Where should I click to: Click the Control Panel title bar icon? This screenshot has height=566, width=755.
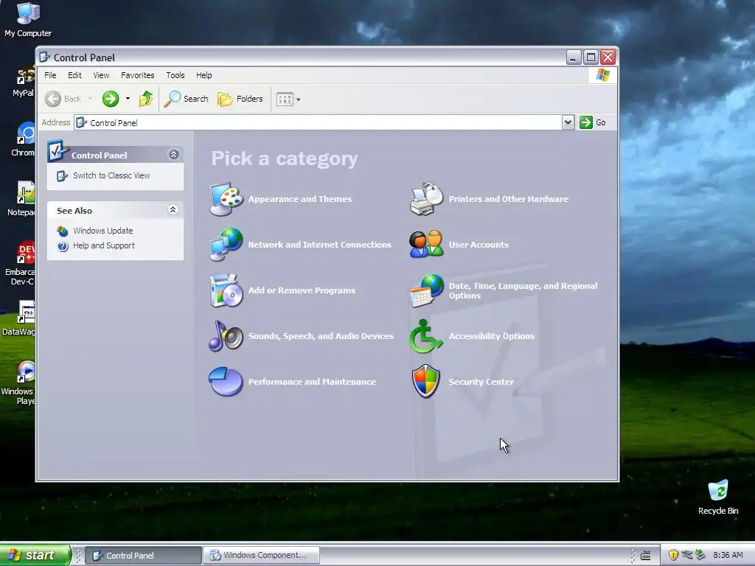click(x=44, y=57)
